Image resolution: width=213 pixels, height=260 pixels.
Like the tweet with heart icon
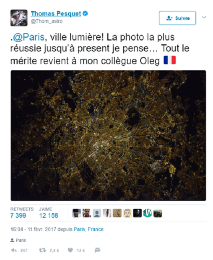pos(70,250)
